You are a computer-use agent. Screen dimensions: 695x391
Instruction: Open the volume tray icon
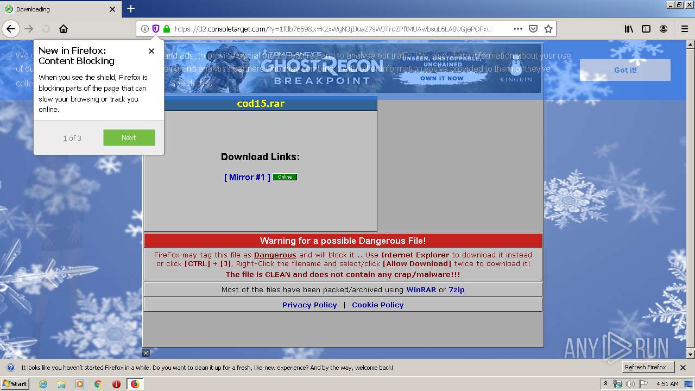(x=630, y=384)
